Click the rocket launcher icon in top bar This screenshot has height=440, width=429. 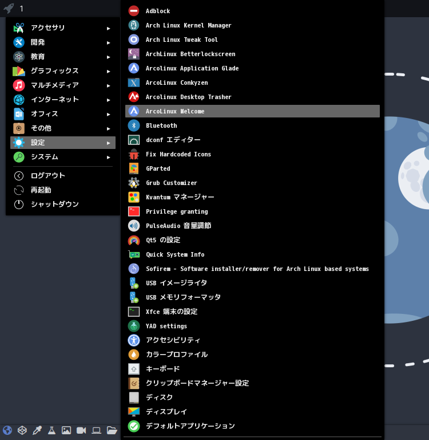pos(9,9)
